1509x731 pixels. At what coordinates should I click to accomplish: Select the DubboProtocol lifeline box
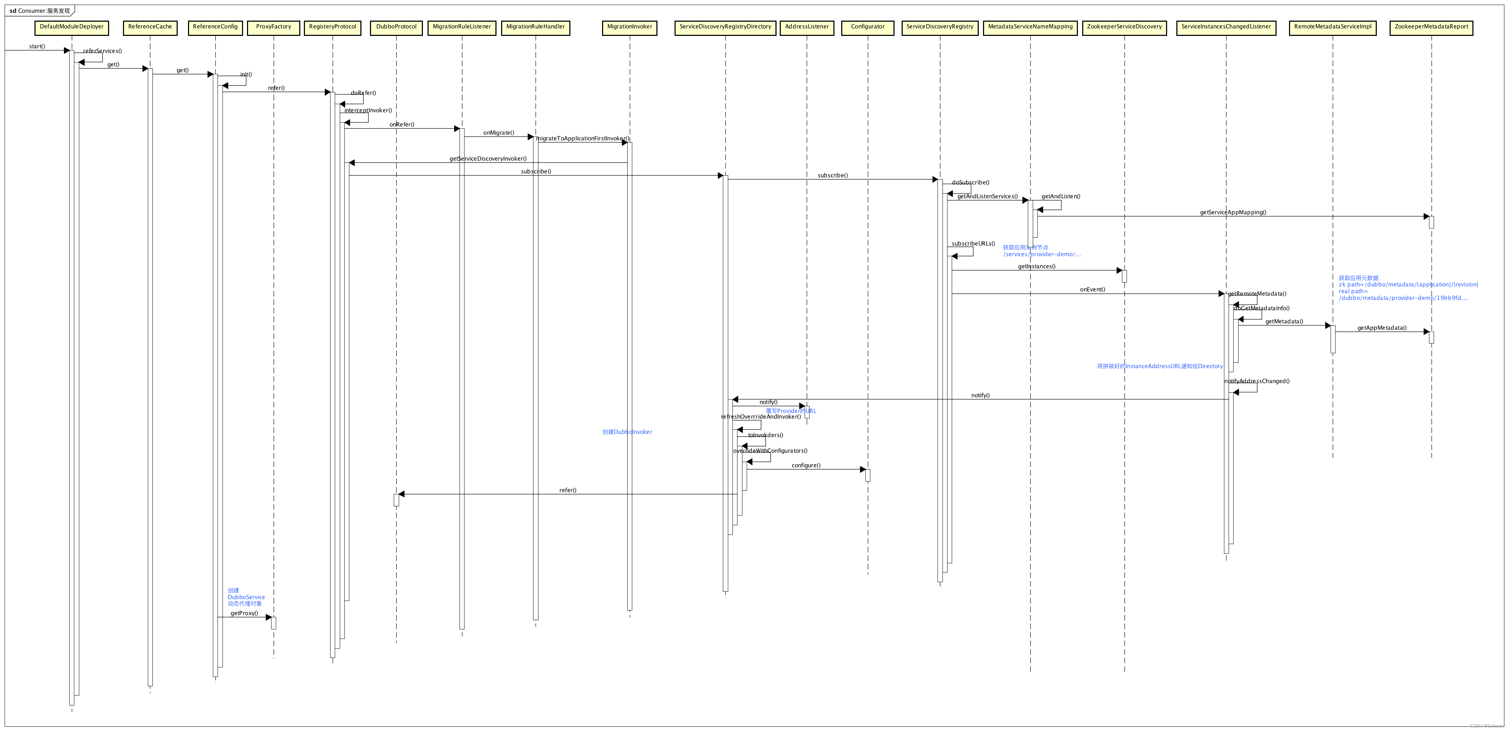397,27
